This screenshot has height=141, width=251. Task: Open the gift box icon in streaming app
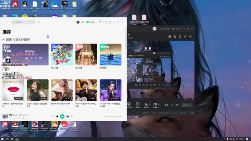click(170, 36)
